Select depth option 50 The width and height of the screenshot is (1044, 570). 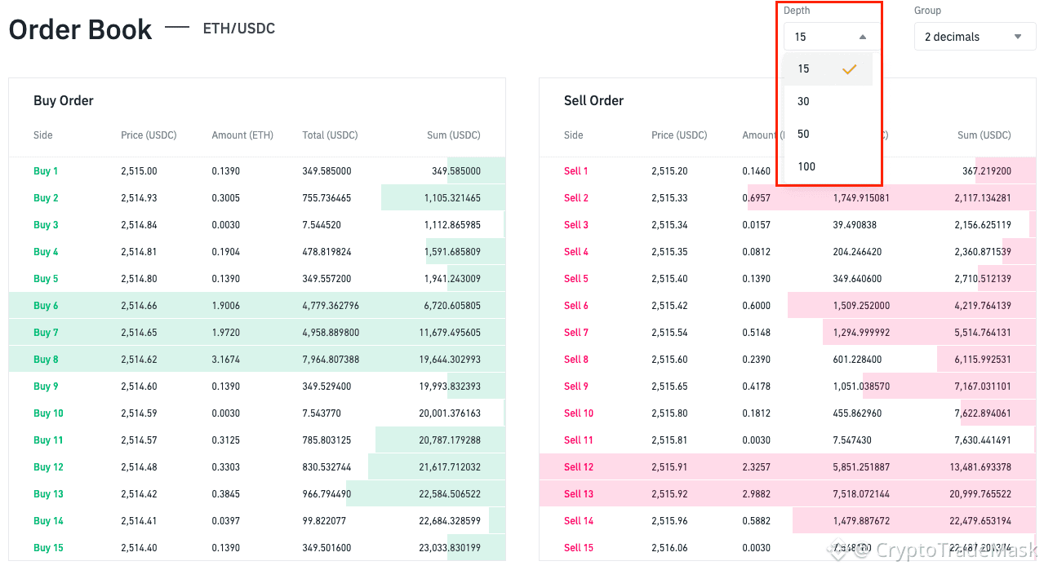point(804,135)
